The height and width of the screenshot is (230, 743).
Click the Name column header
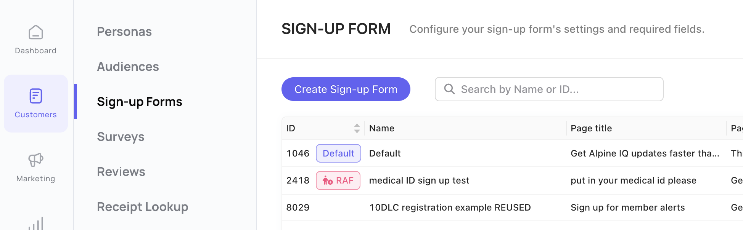[382, 128]
